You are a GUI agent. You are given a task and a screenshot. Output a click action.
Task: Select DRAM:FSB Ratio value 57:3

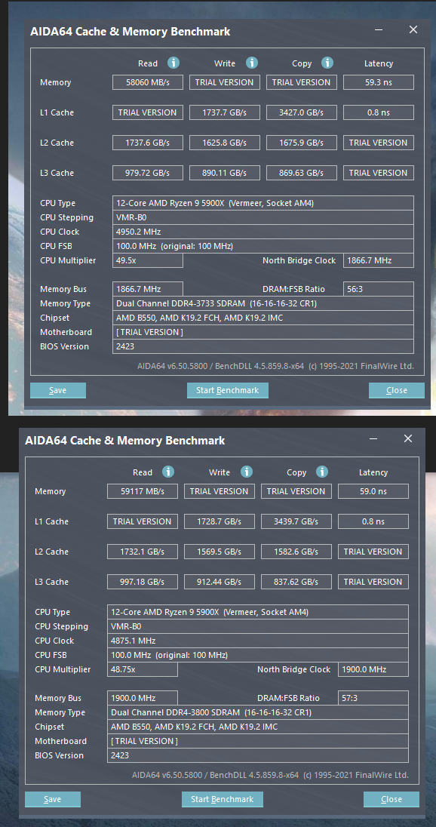point(373,698)
